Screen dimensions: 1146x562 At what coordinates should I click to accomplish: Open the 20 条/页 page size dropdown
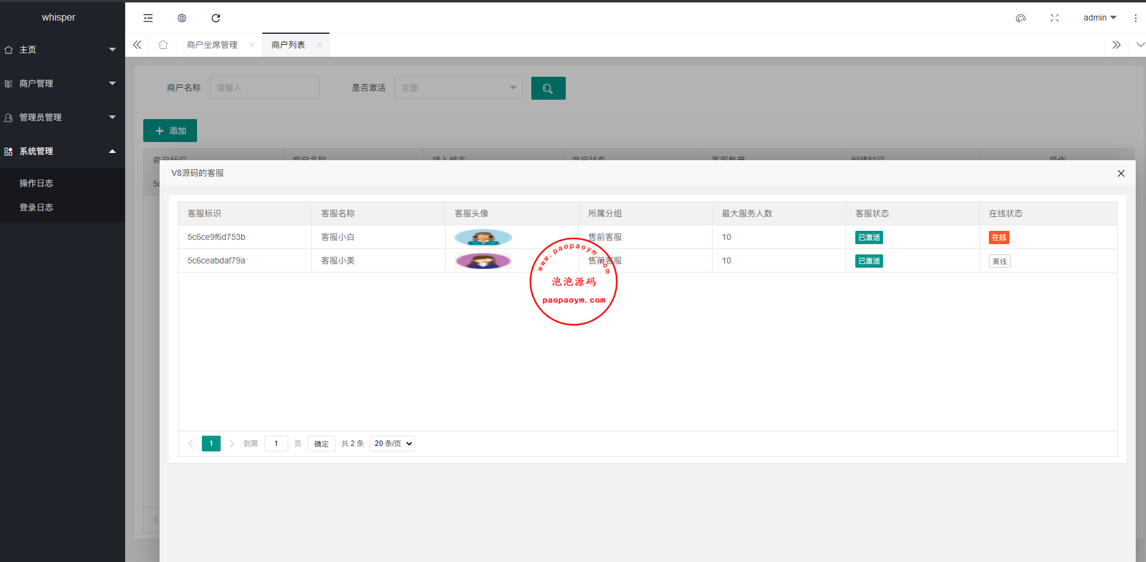pyautogui.click(x=392, y=444)
